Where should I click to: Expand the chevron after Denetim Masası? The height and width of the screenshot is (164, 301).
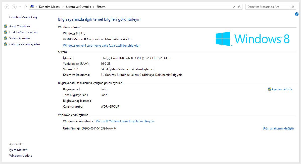coord(63,7)
